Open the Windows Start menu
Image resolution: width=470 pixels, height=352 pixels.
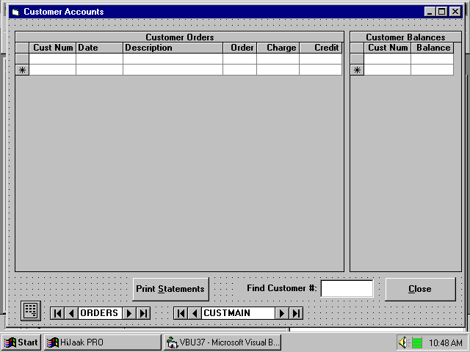21,342
